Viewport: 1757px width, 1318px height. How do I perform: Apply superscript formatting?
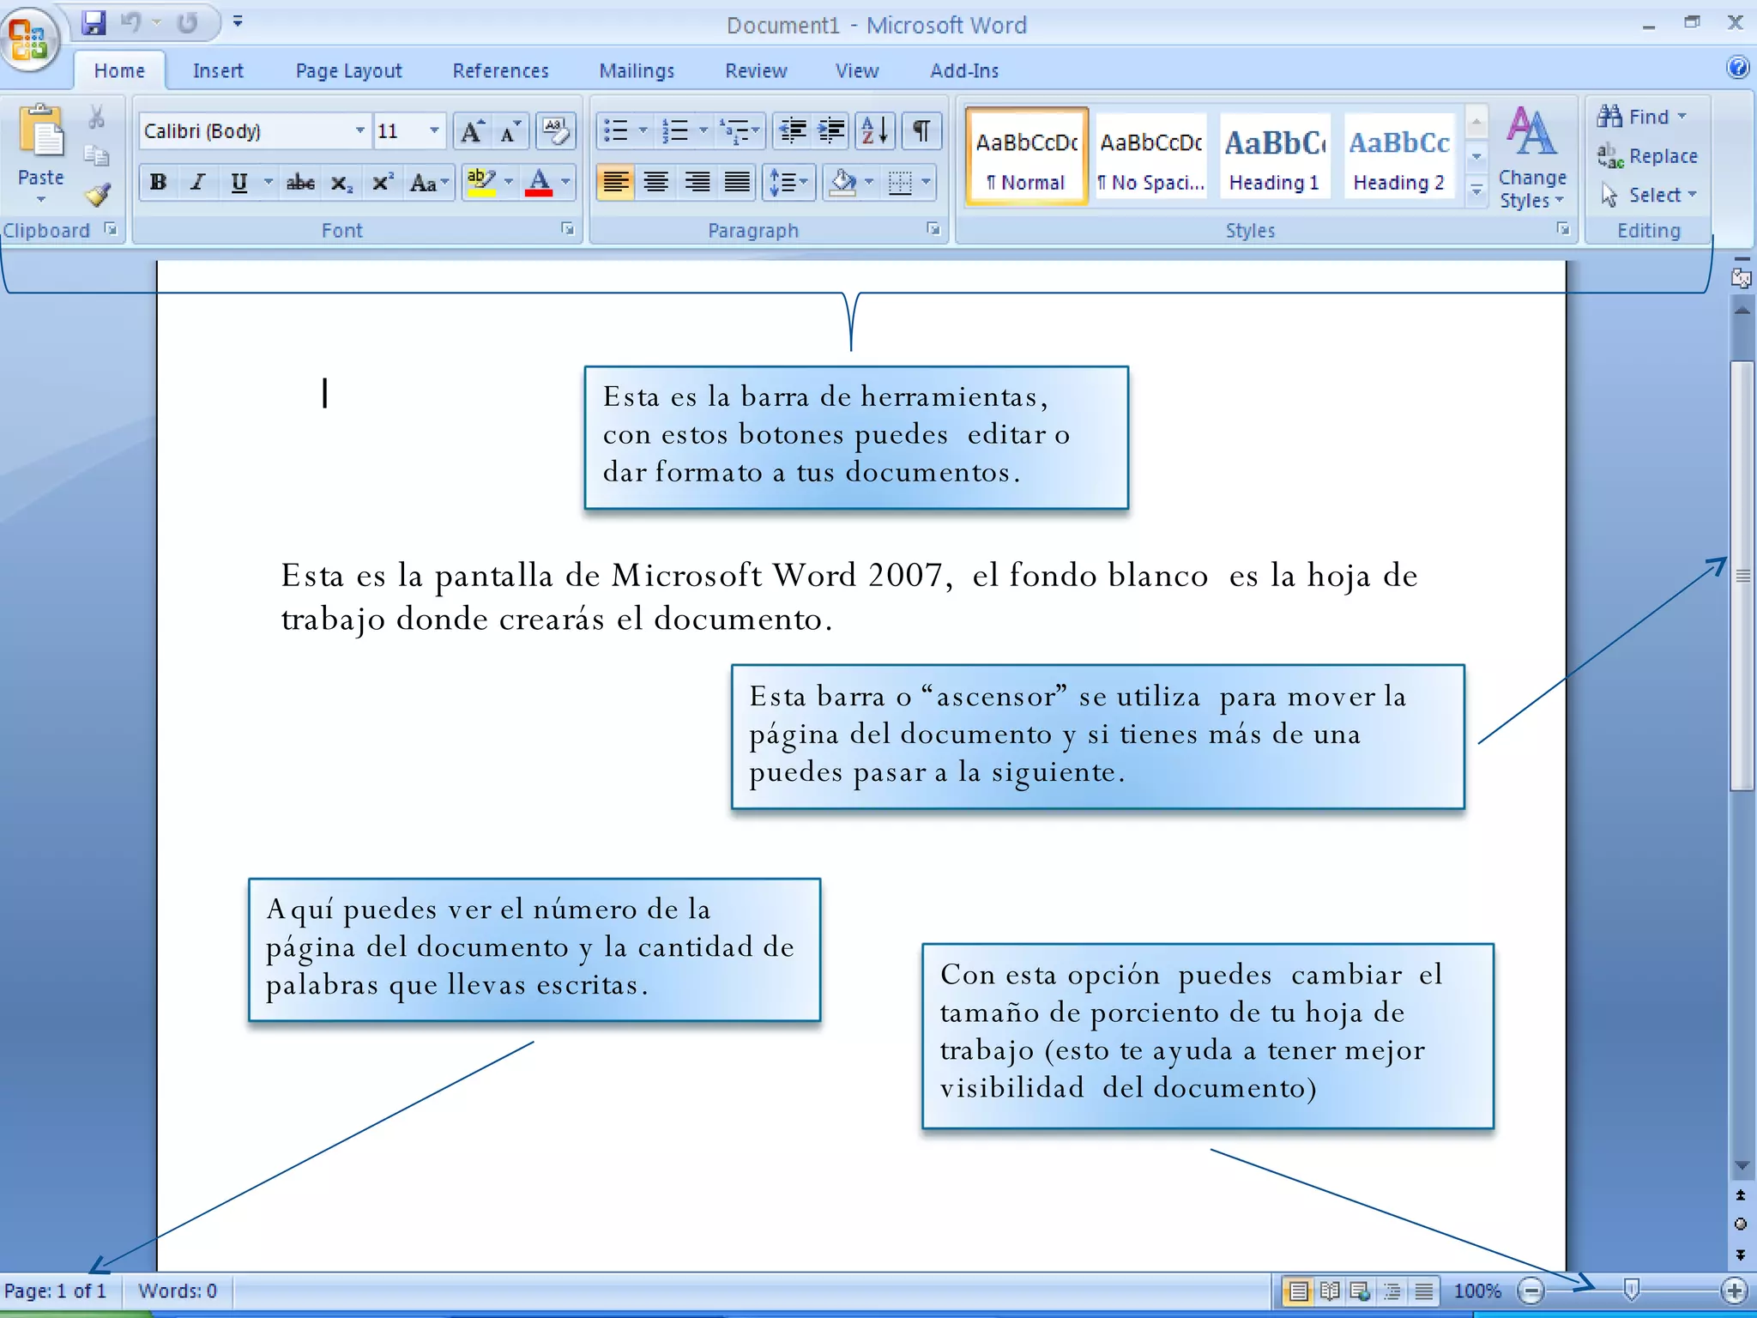point(382,182)
